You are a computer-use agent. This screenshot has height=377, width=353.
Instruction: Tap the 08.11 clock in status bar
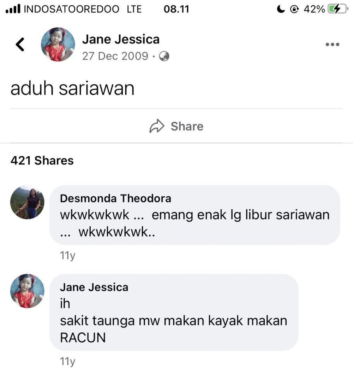pyautogui.click(x=176, y=9)
